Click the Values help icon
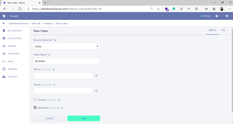 (x=54, y=85)
